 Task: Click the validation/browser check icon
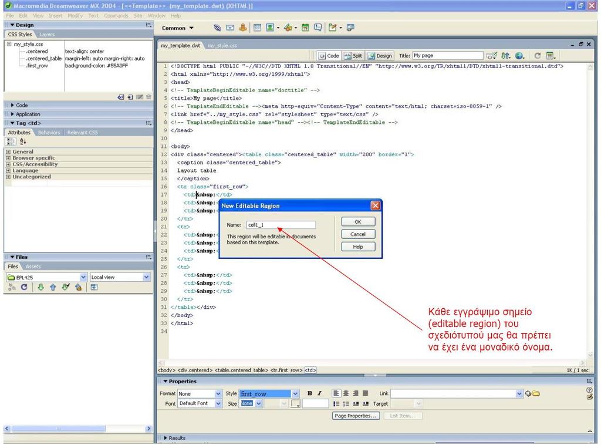click(x=491, y=56)
